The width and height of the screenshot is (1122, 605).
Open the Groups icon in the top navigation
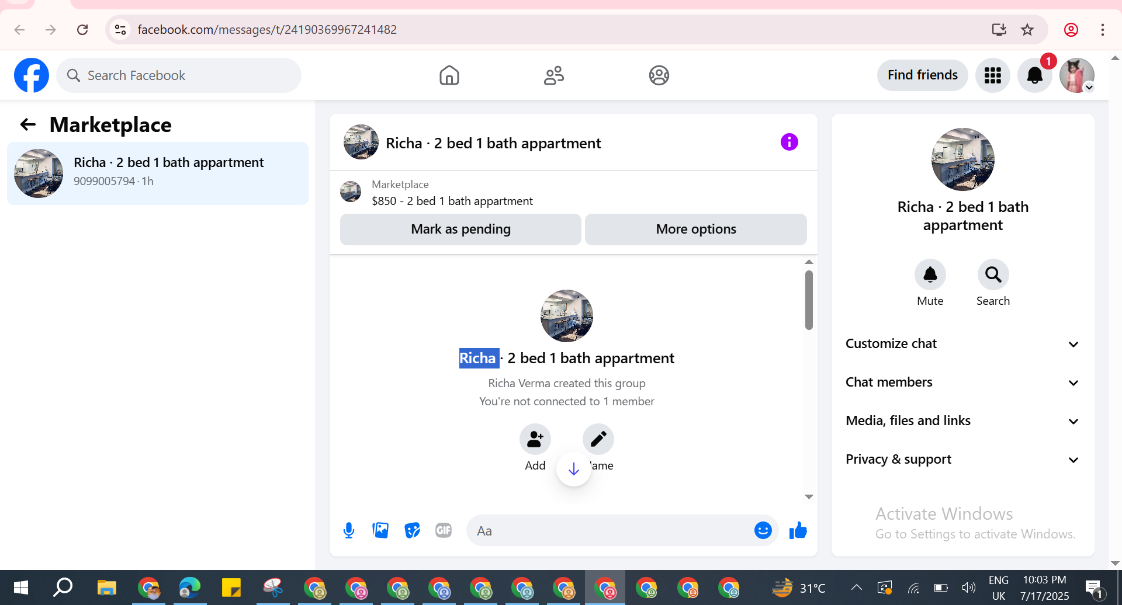(659, 75)
